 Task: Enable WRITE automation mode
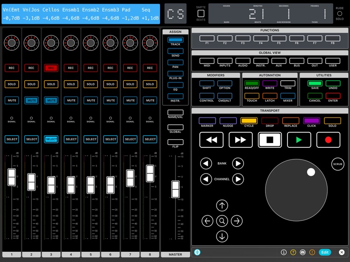click(x=270, y=83)
